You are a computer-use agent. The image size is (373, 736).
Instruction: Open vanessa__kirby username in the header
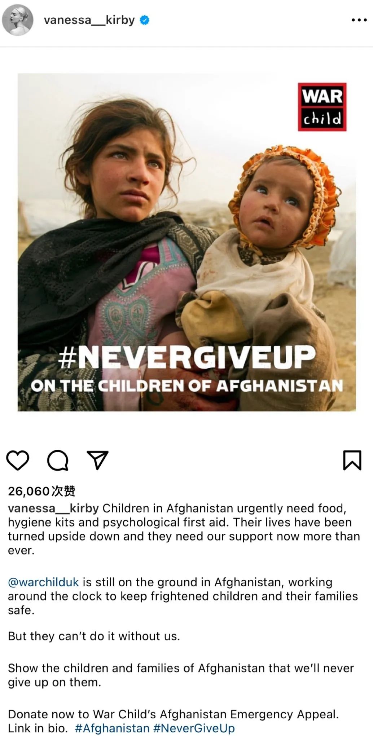(89, 20)
